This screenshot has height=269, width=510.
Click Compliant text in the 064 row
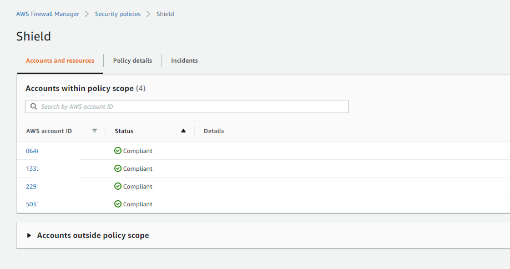click(x=138, y=151)
